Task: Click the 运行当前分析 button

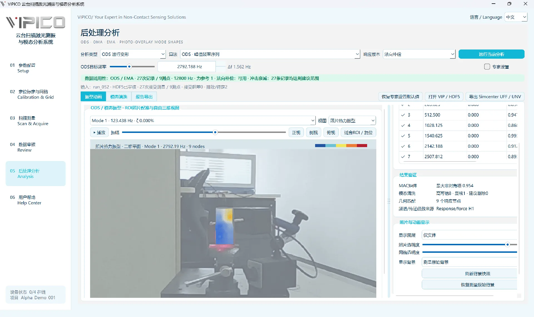Action: coord(491,54)
